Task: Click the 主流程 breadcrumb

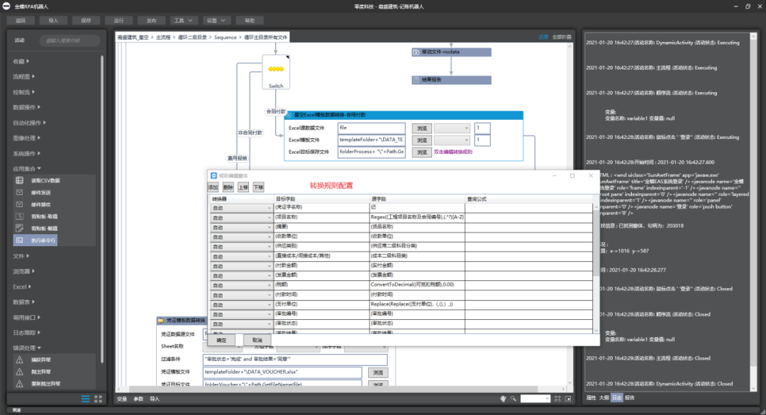Action: pyautogui.click(x=163, y=37)
